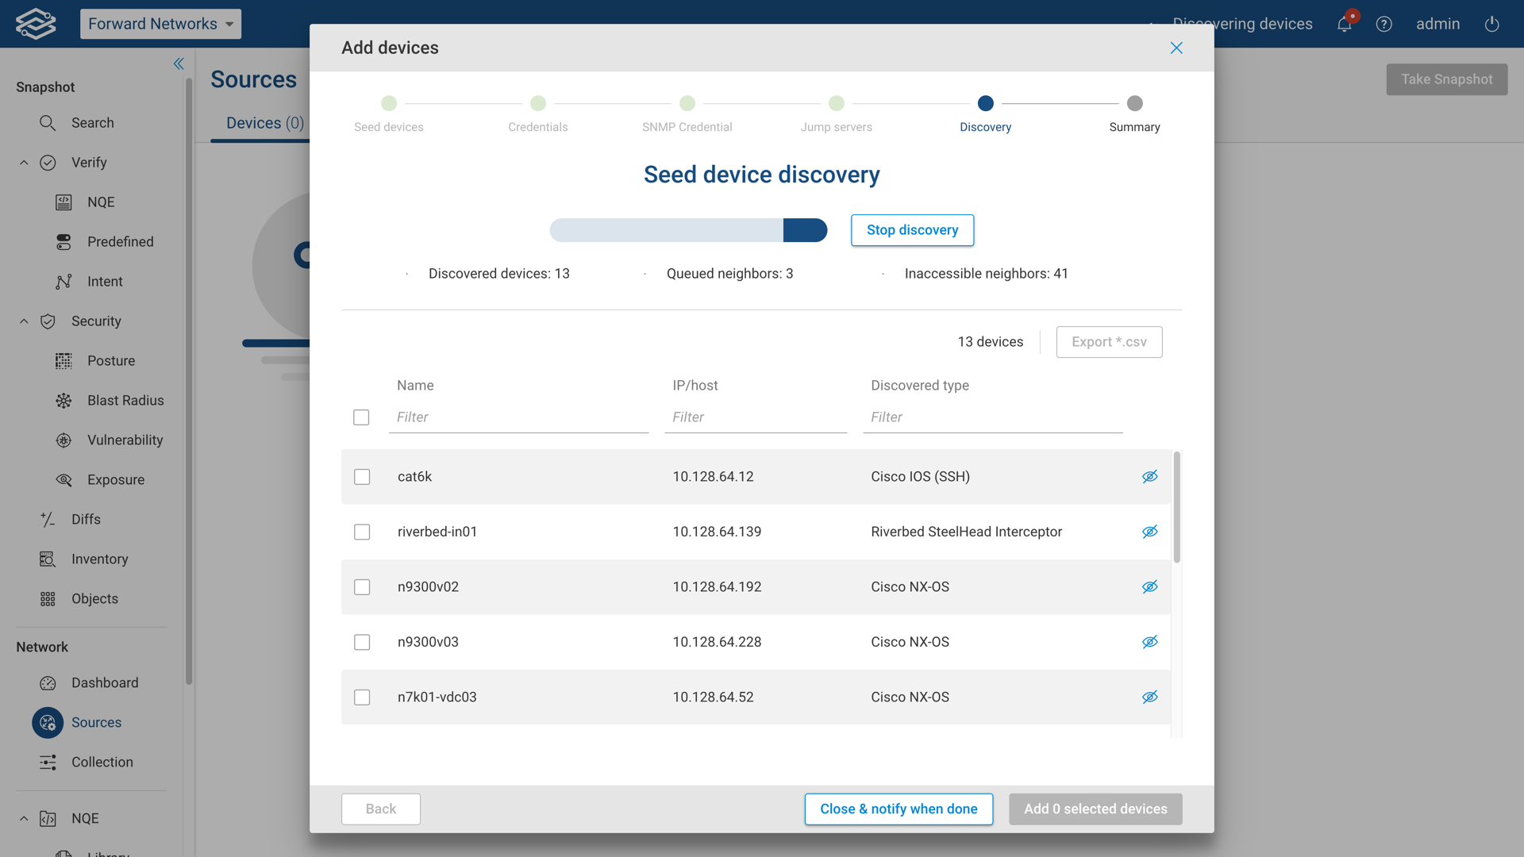Open the Forward Networks dropdown
This screenshot has width=1524, height=857.
(160, 24)
